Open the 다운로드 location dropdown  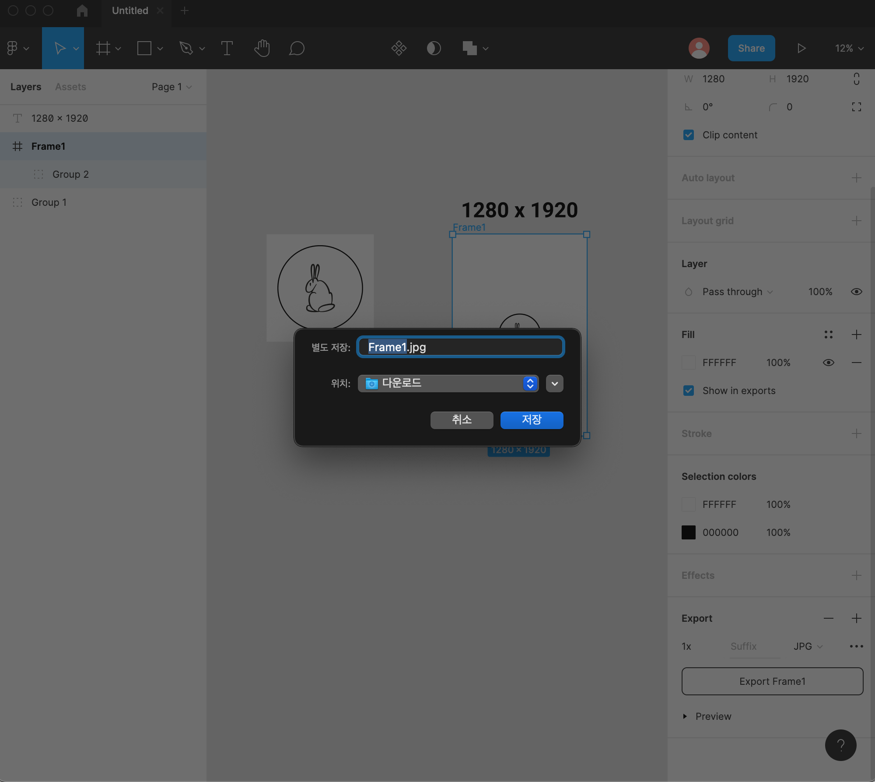tap(448, 384)
